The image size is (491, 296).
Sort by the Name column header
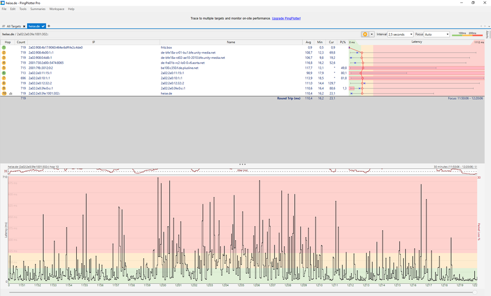point(231,42)
